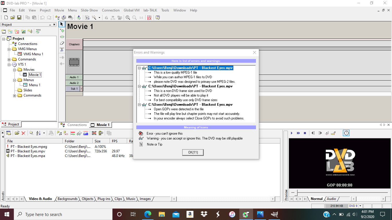Screen dimensions: 392x220
Task: Click the red X delete asset icon
Action: tap(24, 133)
